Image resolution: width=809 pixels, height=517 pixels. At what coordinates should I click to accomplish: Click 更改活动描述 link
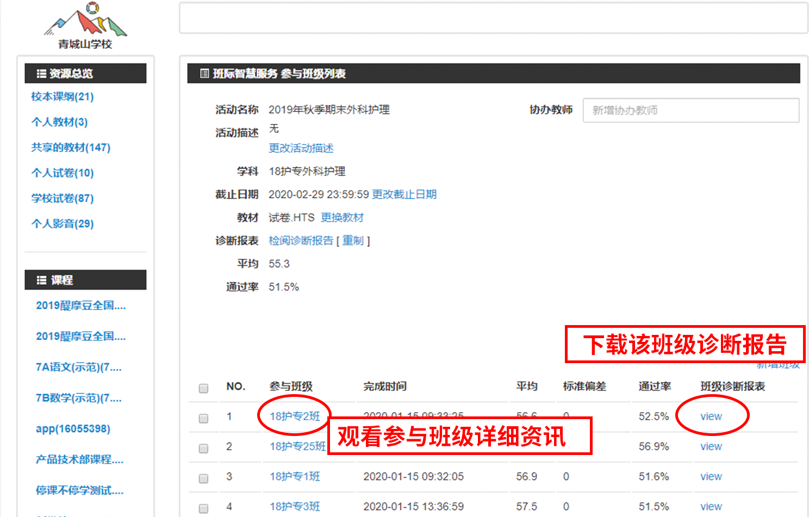(301, 148)
